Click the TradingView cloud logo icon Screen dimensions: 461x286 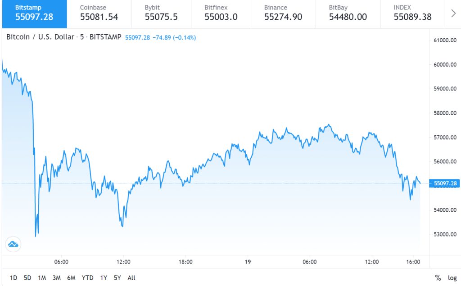[13, 244]
